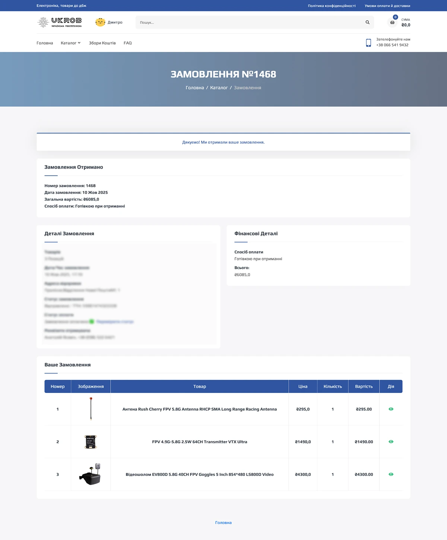Open the Дмитро user avatar icon
This screenshot has width=447, height=540.
(x=100, y=22)
